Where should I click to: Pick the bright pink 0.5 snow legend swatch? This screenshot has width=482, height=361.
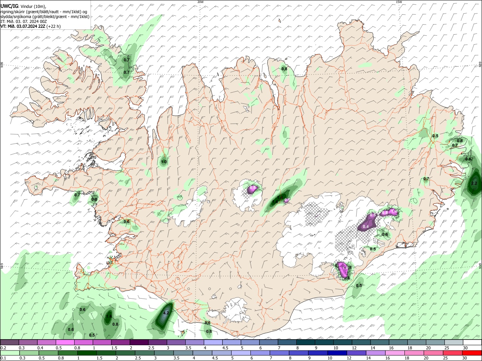coord(65,342)
